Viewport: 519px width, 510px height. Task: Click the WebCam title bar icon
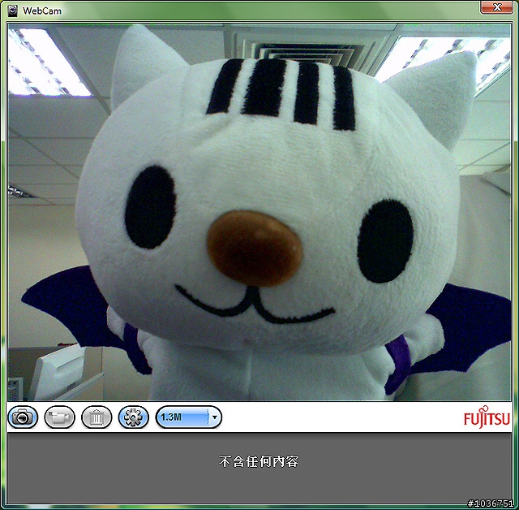(x=13, y=11)
